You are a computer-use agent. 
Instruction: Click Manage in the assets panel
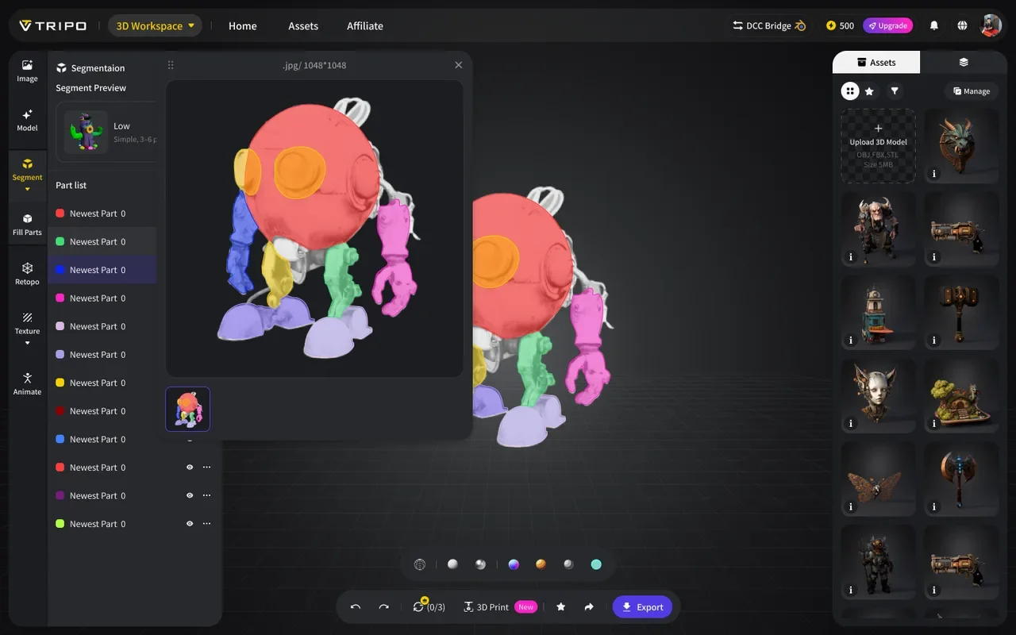[x=972, y=91]
